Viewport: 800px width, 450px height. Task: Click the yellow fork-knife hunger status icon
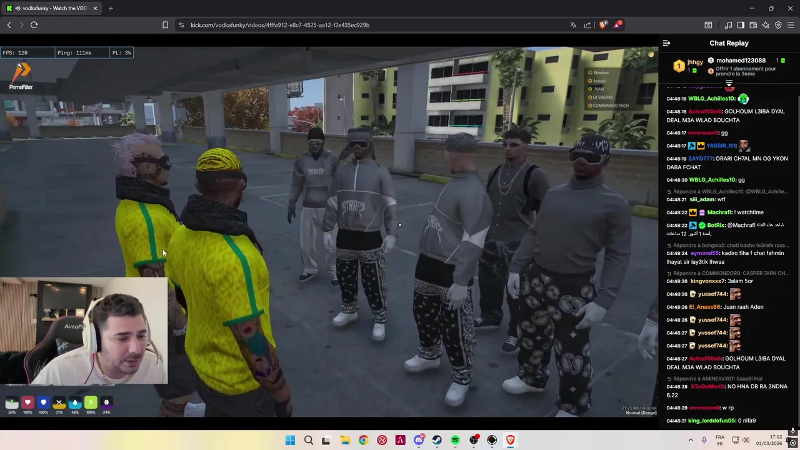click(x=59, y=403)
